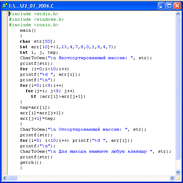Click the horizontal scrollbar left arrow
The width and height of the screenshot is (183, 183).
point(5,178)
